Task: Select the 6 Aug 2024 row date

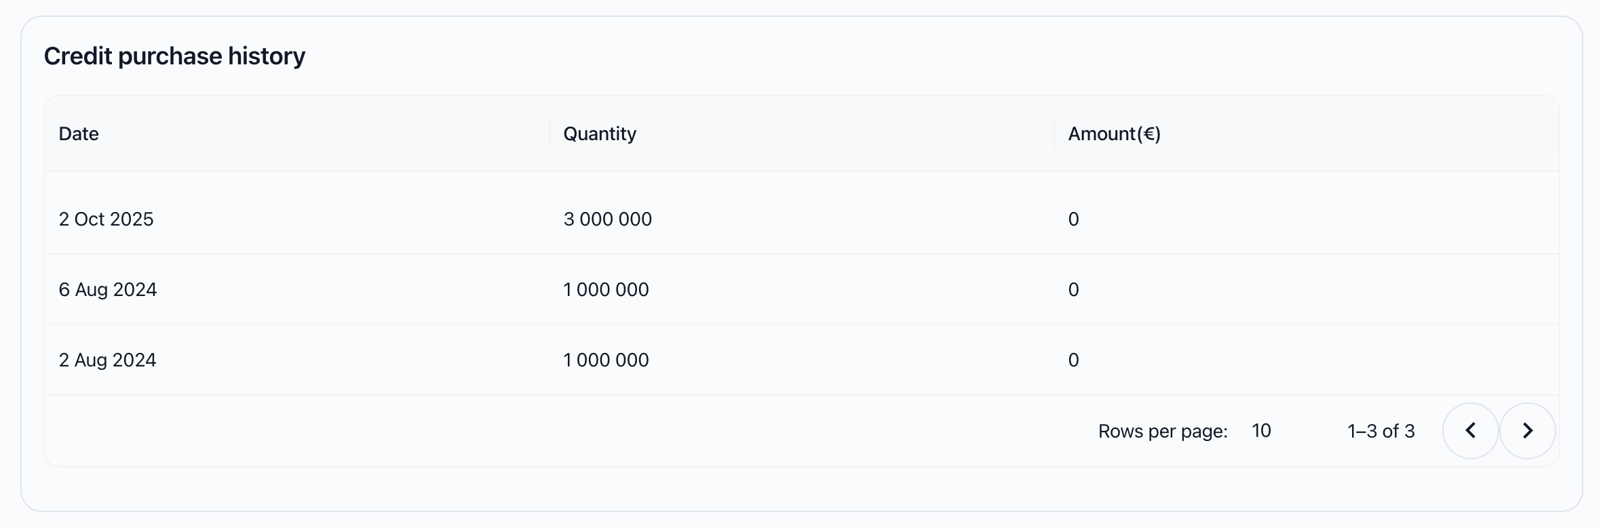Action: click(x=107, y=289)
